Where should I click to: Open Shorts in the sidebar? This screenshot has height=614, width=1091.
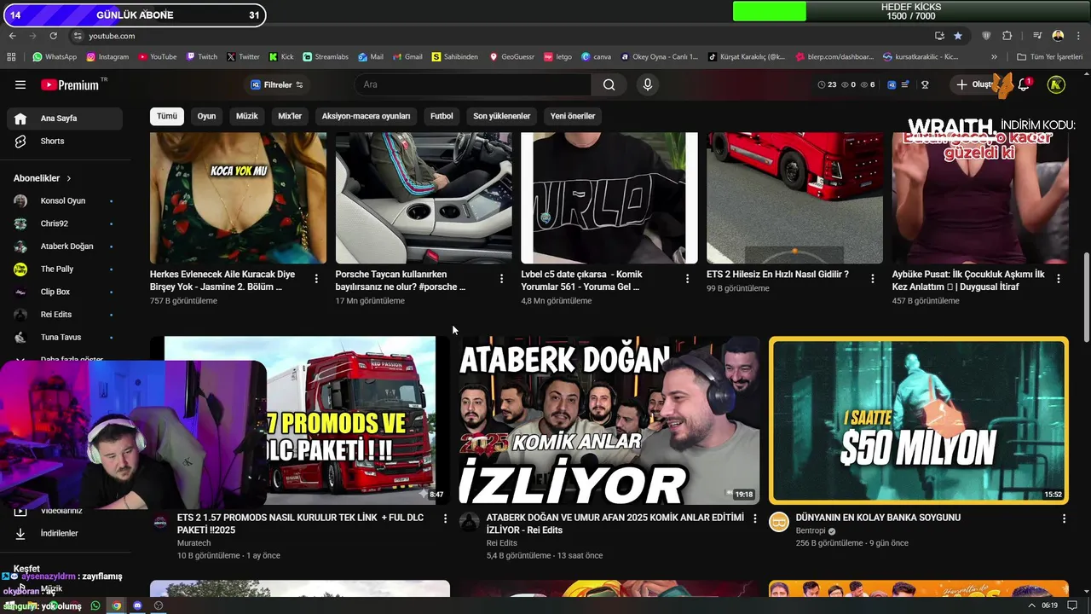point(64,141)
